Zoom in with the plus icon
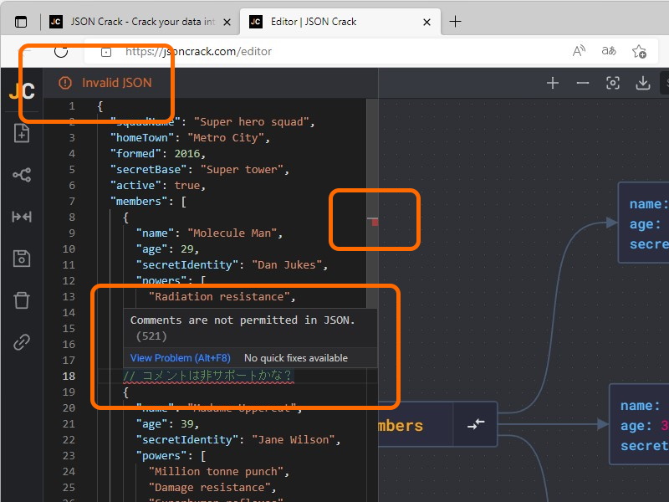This screenshot has width=669, height=502. pos(553,83)
